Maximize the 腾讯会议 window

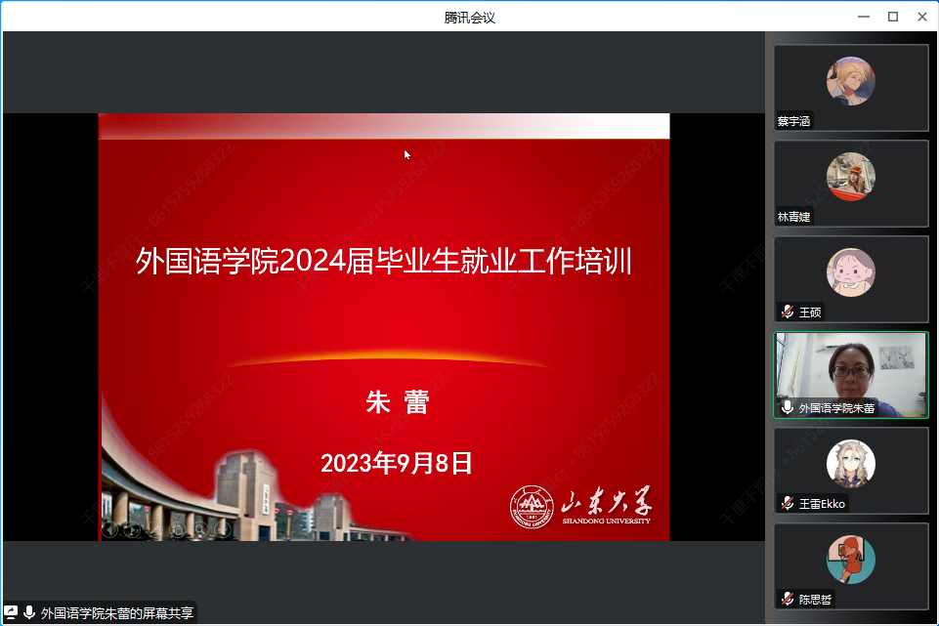[892, 17]
